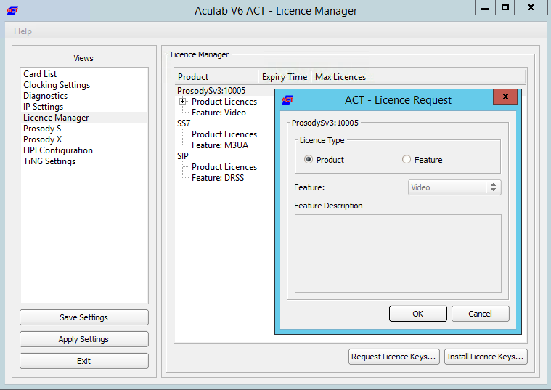
Task: Close the ACT - Licence Request dialog
Action: point(505,97)
